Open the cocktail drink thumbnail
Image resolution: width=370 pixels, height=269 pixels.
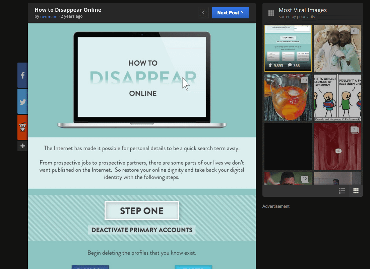coord(288,97)
